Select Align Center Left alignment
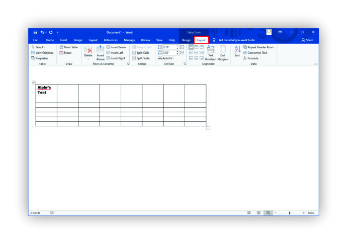The height and width of the screenshot is (244, 347). (x=191, y=53)
